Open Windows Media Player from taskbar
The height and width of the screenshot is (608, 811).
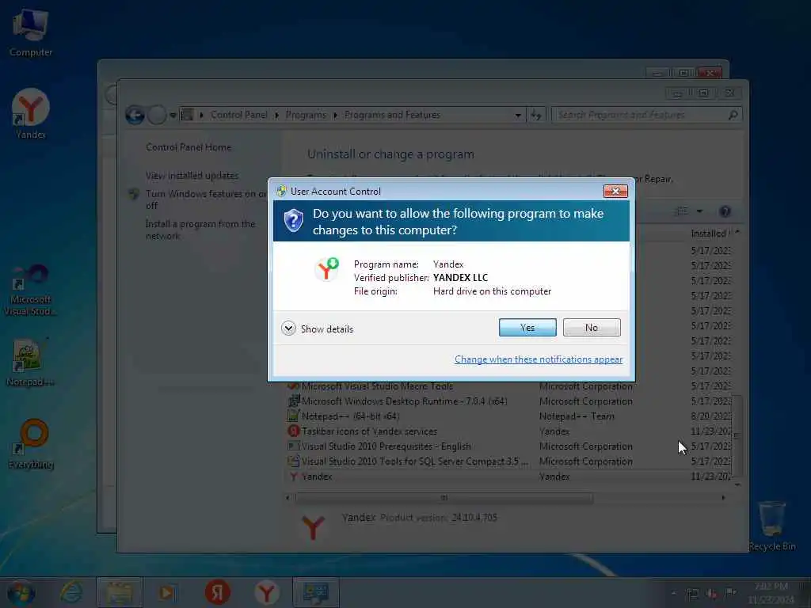167,592
